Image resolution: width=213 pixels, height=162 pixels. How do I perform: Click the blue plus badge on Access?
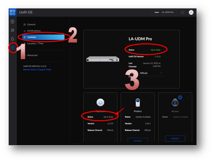180,97
